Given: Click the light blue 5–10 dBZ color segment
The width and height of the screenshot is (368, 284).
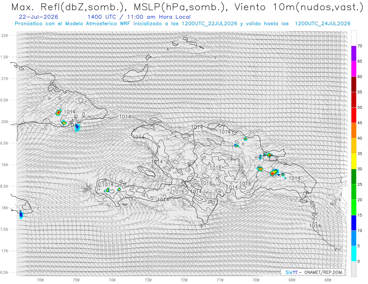Looking at the screenshot, I should coord(354,238).
